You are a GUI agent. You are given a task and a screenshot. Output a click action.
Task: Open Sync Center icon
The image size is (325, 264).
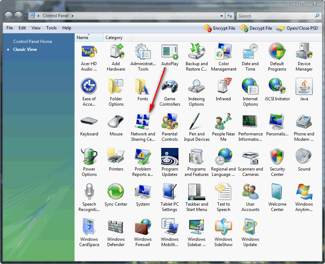[116, 192]
